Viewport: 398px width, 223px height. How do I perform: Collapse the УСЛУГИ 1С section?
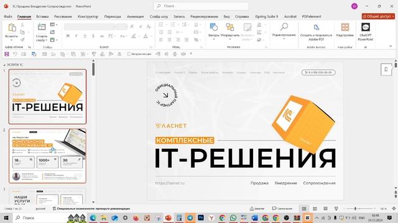[4, 65]
